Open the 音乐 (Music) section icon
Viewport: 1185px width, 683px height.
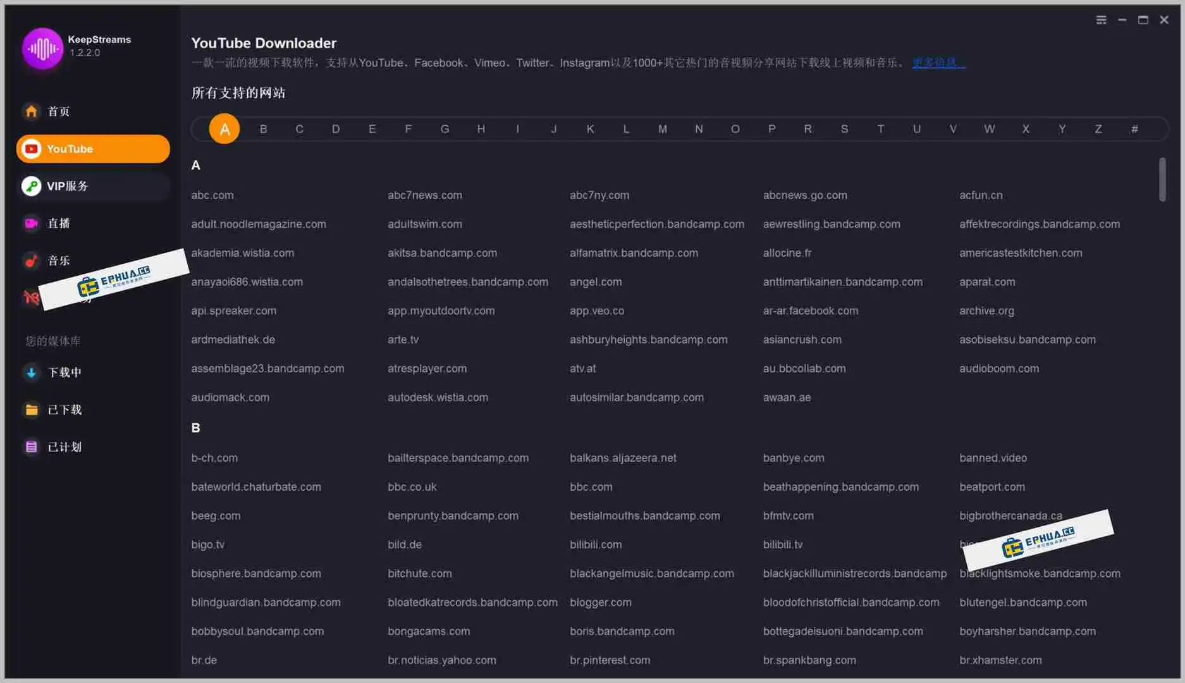click(x=31, y=261)
